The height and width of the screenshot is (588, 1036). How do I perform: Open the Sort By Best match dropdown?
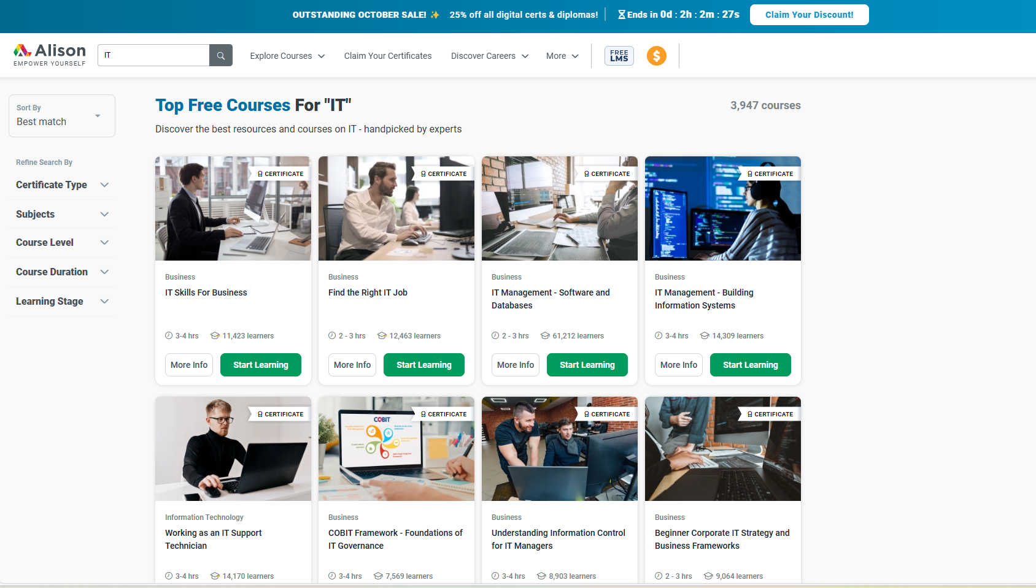[62, 116]
